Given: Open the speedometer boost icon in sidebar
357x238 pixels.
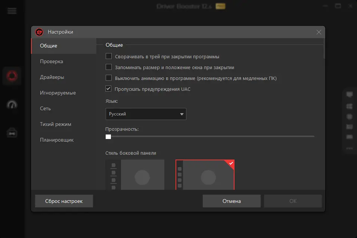Looking at the screenshot, I should pyautogui.click(x=12, y=104).
